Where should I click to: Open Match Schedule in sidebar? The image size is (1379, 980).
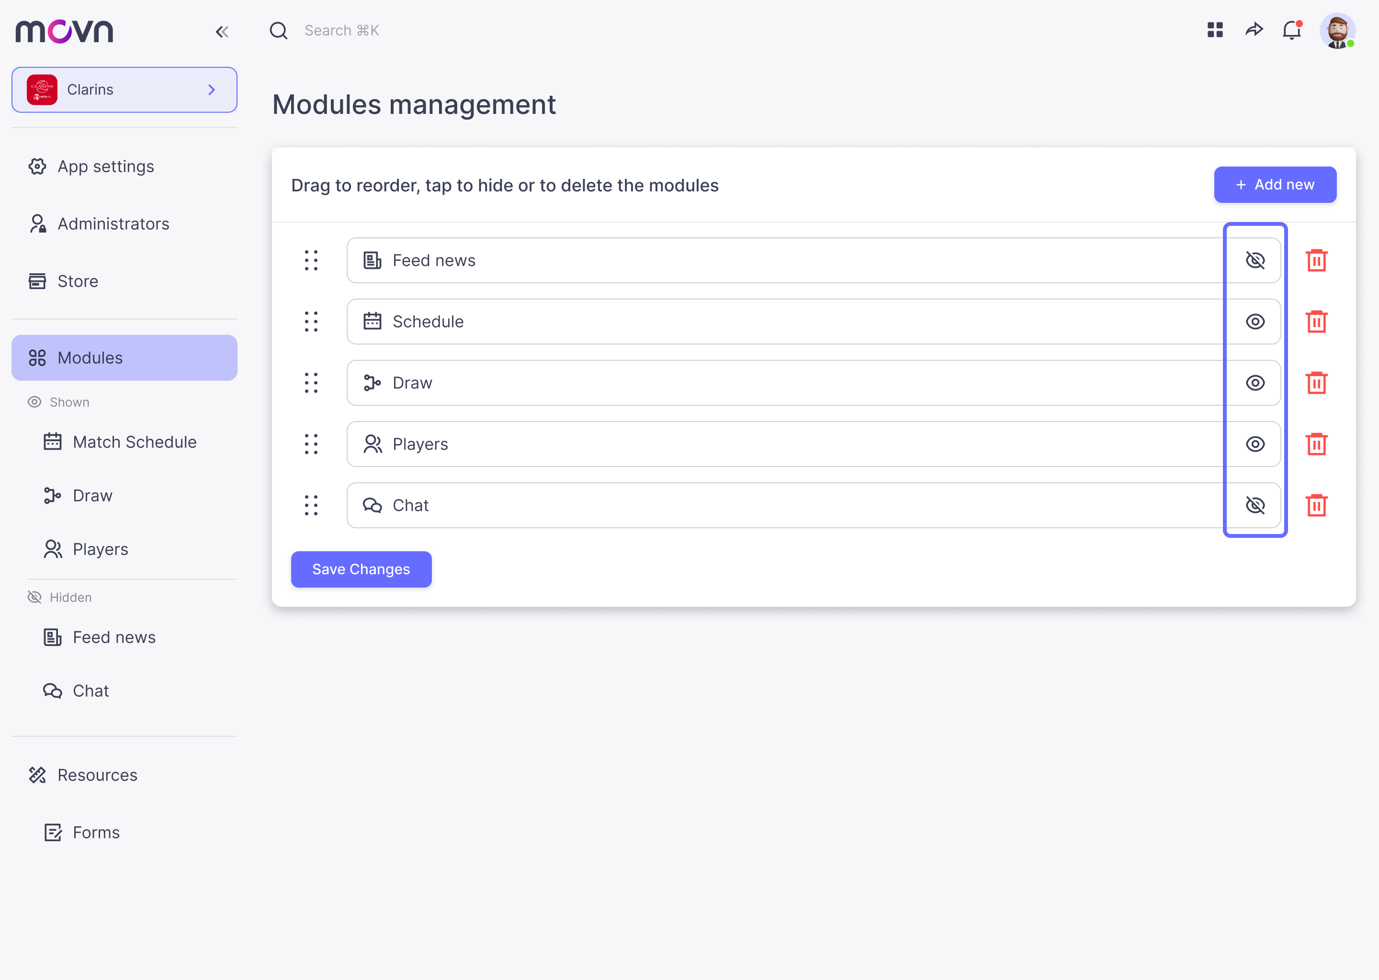135,442
